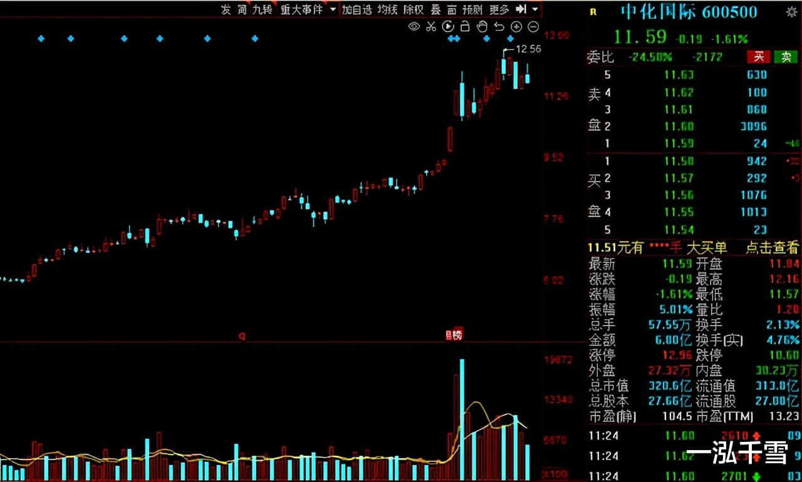Start the chart playback icon

(x=447, y=26)
